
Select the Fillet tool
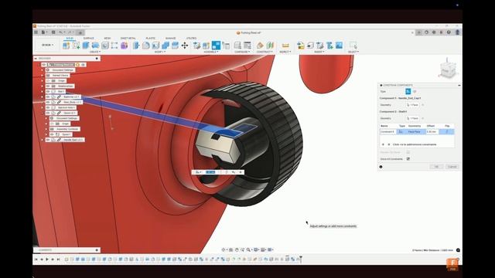(x=146, y=46)
